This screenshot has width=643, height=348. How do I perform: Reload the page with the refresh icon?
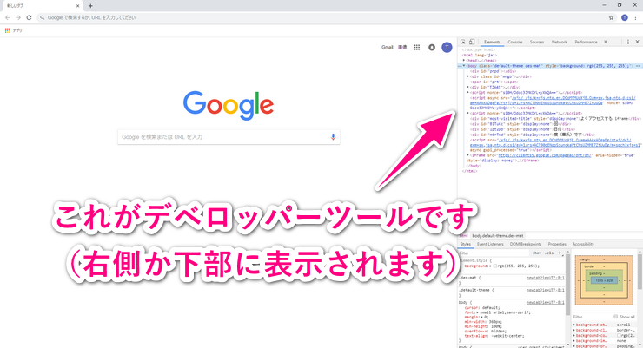(x=29, y=17)
